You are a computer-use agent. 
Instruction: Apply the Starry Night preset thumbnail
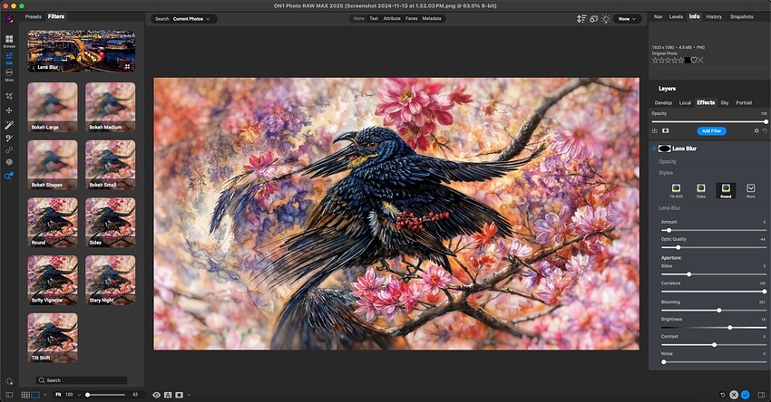[x=110, y=280]
